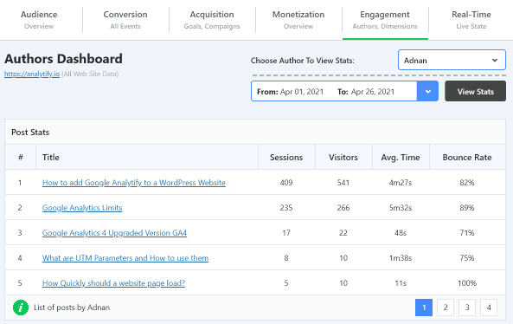Screen dimensions: 513x324
Task: Click the 11s average time cell
Action: coord(401,283)
